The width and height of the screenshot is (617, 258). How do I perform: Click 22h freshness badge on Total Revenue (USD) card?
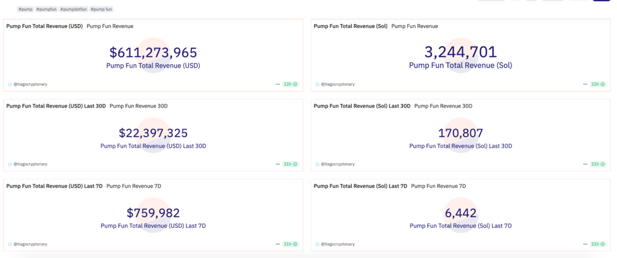(x=291, y=84)
